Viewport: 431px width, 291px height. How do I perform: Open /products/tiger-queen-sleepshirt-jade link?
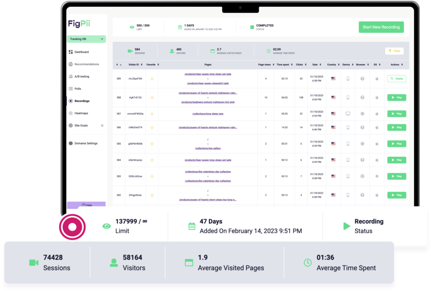(x=208, y=83)
